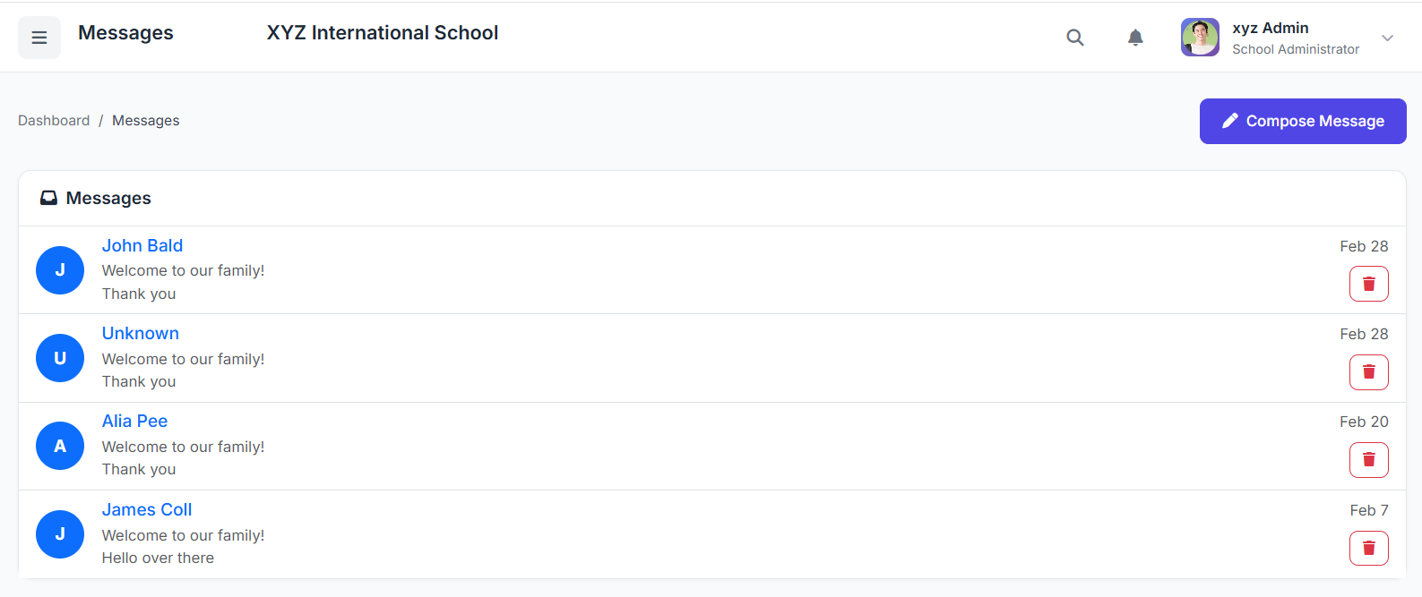The image size is (1422, 597).
Task: Open the notifications bell
Action: pyautogui.click(x=1135, y=38)
